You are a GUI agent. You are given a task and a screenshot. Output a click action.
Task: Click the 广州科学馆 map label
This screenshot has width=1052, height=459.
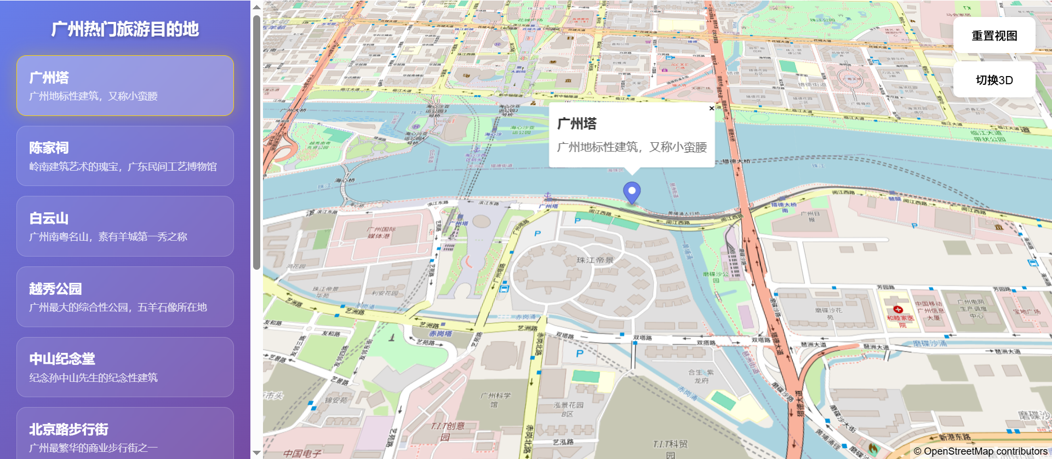coord(495,400)
